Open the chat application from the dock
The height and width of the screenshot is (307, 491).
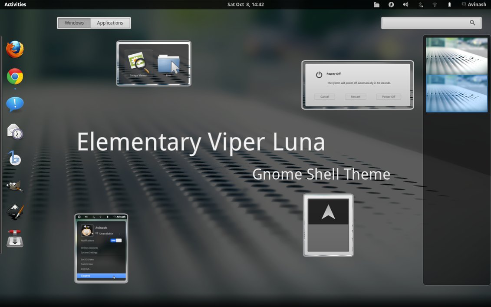[x=15, y=105]
